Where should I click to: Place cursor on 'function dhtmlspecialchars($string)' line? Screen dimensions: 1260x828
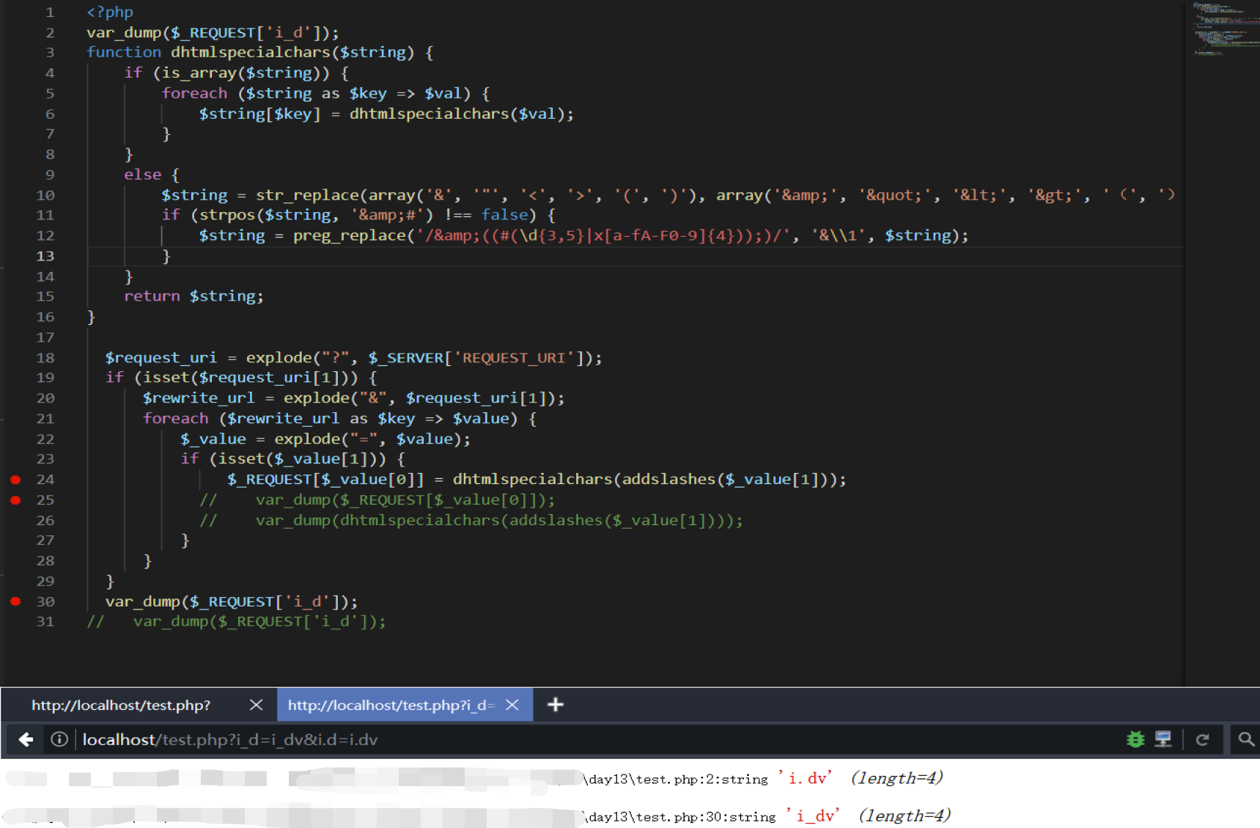click(259, 53)
